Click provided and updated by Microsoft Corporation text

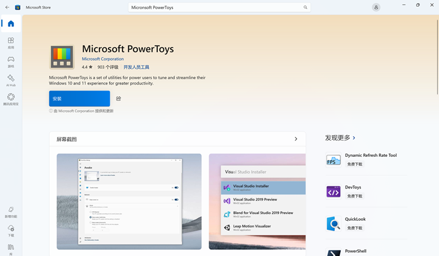tap(84, 111)
